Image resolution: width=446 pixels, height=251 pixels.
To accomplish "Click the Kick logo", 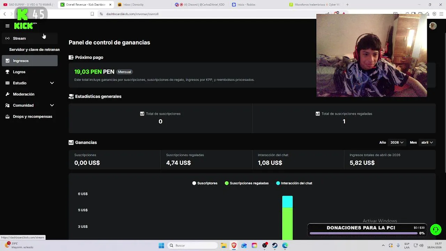I will 24,25.
